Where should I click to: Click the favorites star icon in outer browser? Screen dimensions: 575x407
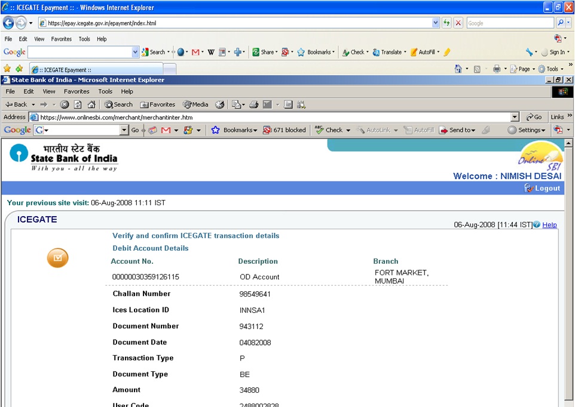click(x=7, y=69)
